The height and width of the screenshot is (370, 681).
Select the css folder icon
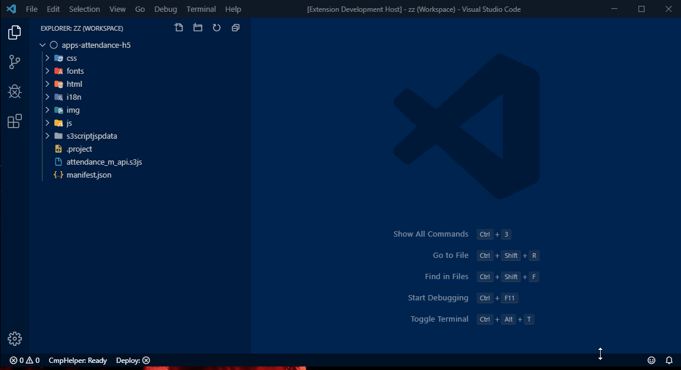click(x=58, y=58)
